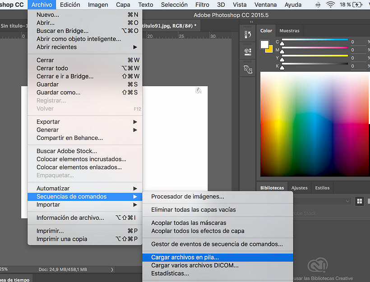The image size is (370, 282).
Task: Open the Texto menu
Action: tap(146, 5)
